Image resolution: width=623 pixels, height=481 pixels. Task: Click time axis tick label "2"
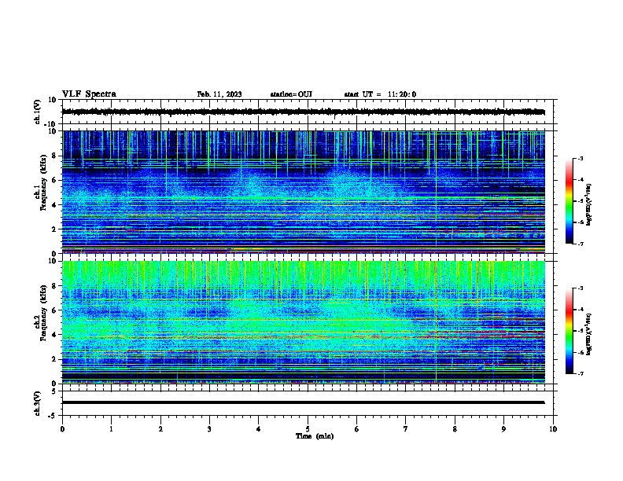(x=160, y=429)
